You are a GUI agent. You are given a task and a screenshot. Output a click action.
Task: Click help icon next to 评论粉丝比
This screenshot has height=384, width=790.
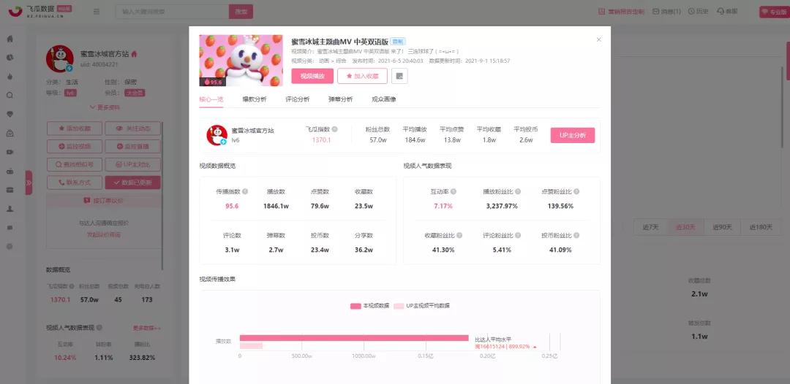click(x=517, y=235)
